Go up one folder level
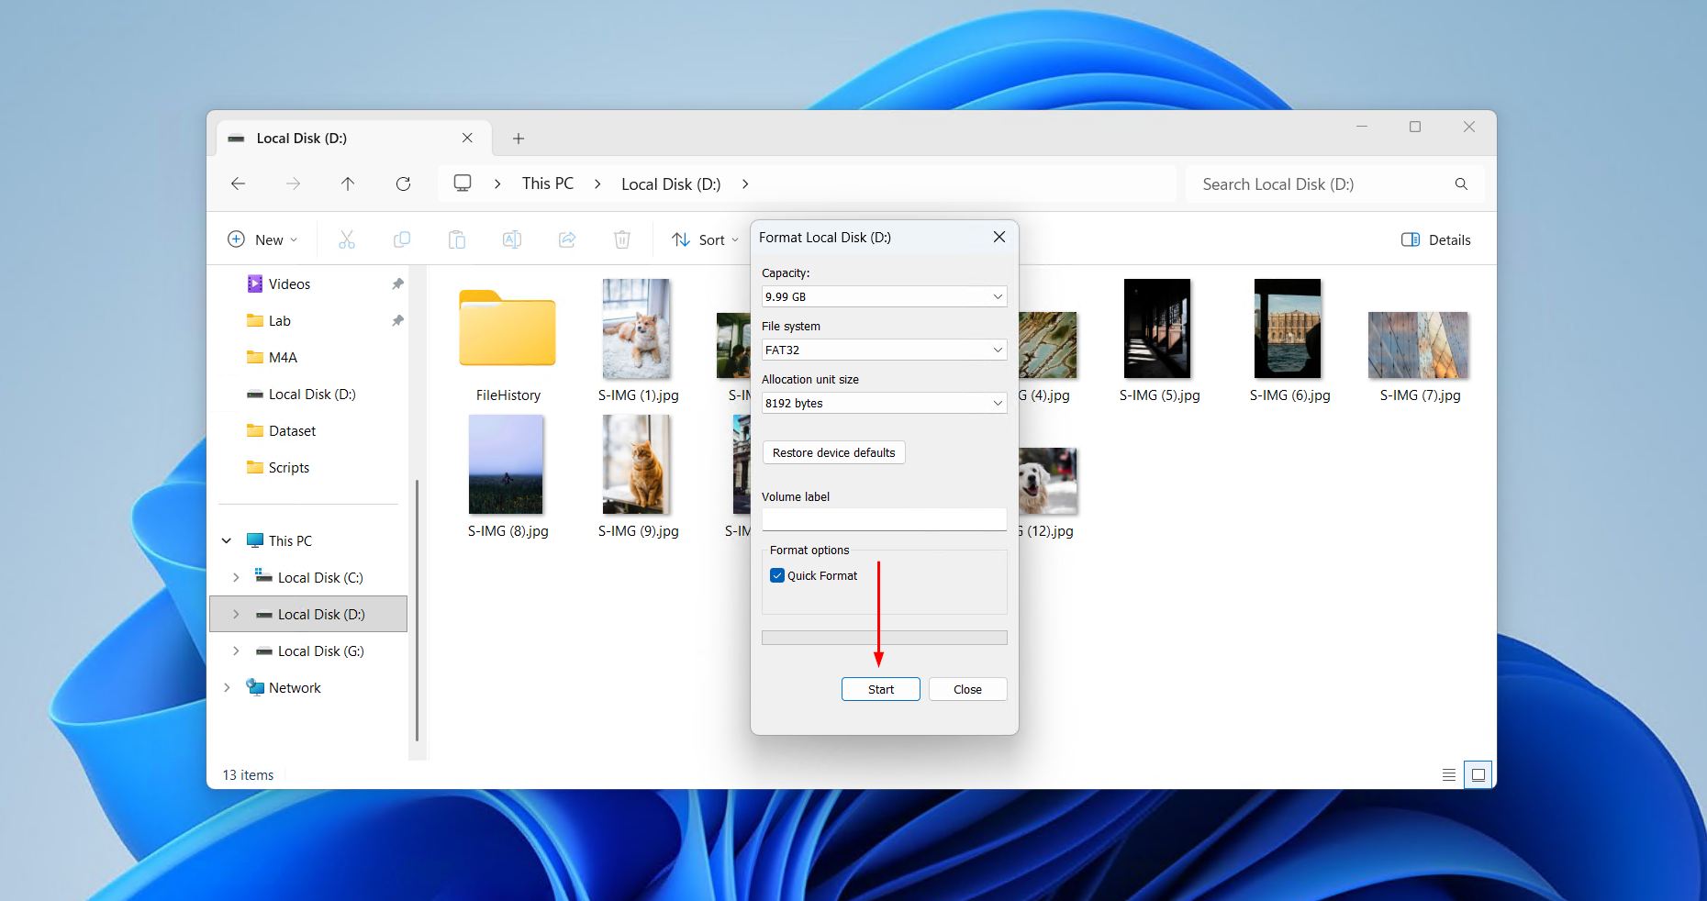The image size is (1707, 901). pos(348,184)
